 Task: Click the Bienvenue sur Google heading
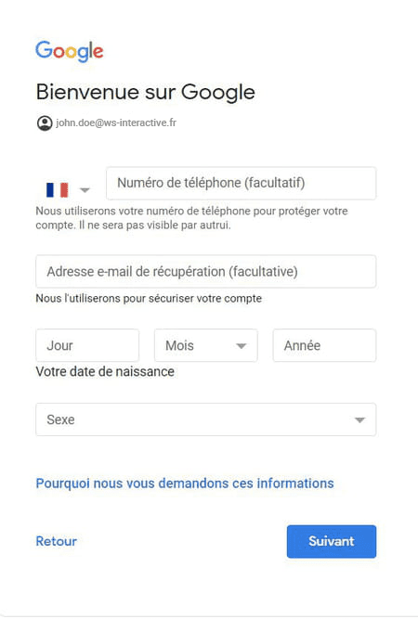(x=146, y=93)
